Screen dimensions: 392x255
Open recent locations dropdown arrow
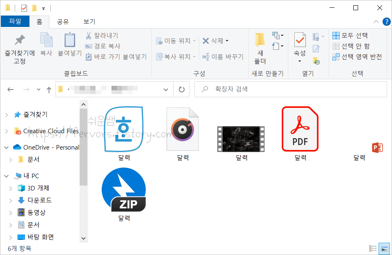38,89
